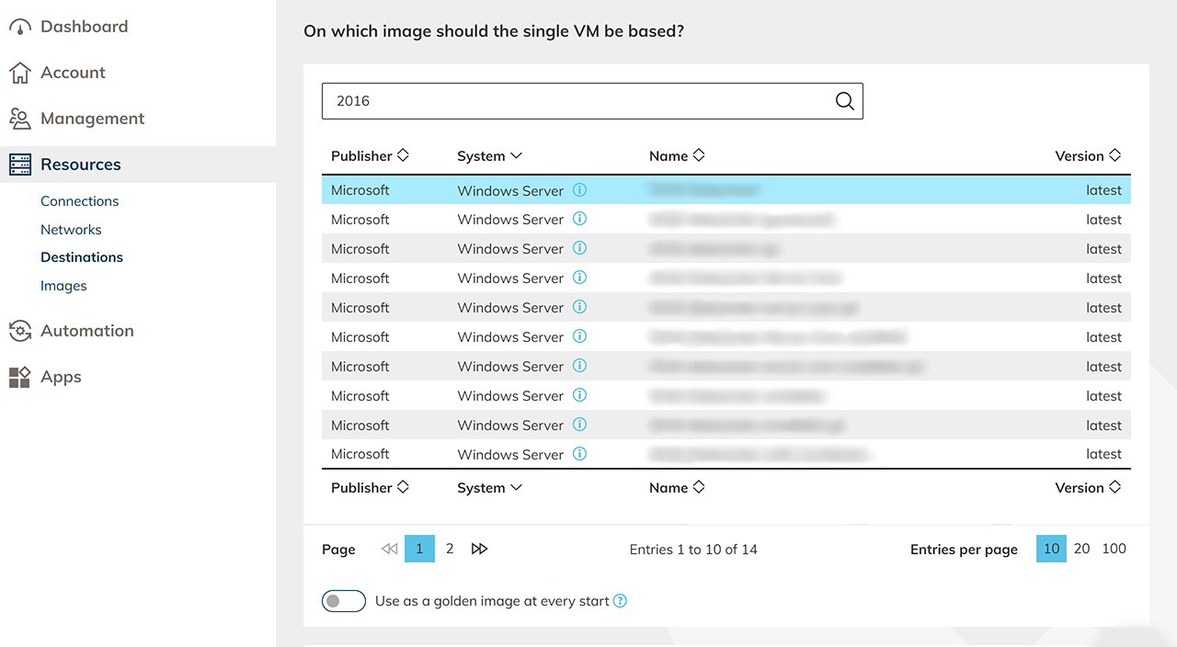The image size is (1177, 647).
Task: Click info icon in first Windows Server row
Action: pos(579,190)
